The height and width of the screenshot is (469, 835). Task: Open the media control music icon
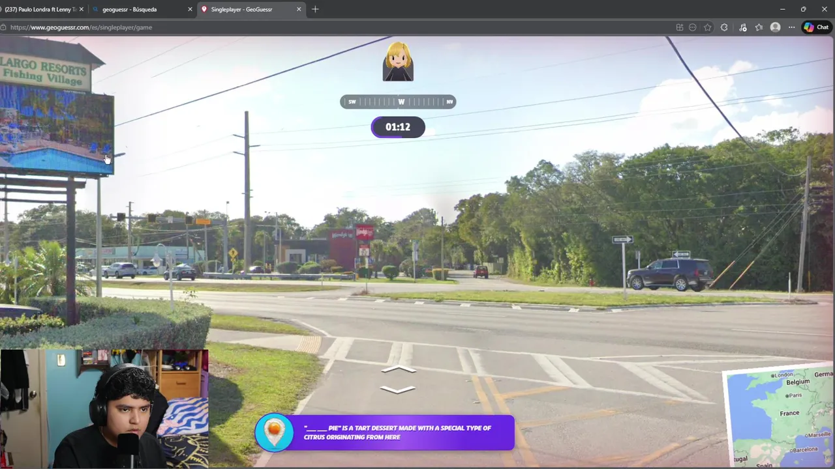[x=742, y=27]
